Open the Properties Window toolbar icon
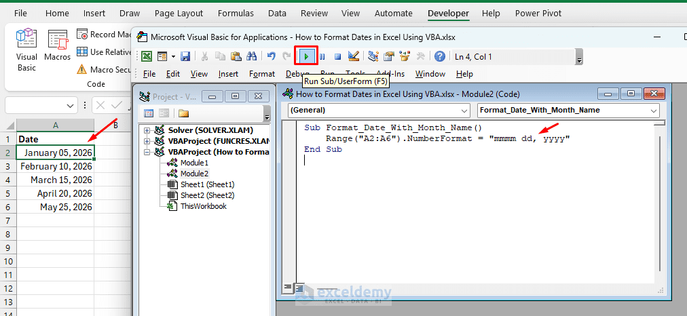The height and width of the screenshot is (316, 687). pyautogui.click(x=388, y=56)
